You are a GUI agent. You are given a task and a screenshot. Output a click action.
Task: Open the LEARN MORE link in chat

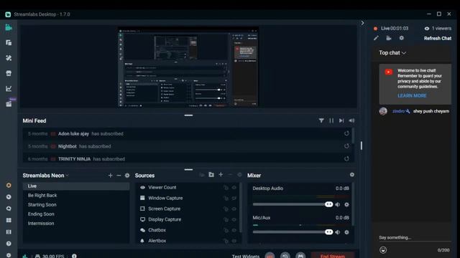click(412, 95)
